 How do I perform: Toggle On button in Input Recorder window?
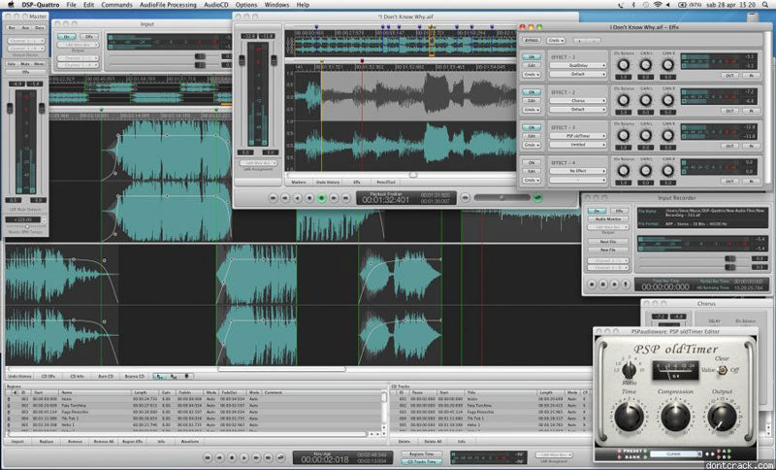point(597,211)
